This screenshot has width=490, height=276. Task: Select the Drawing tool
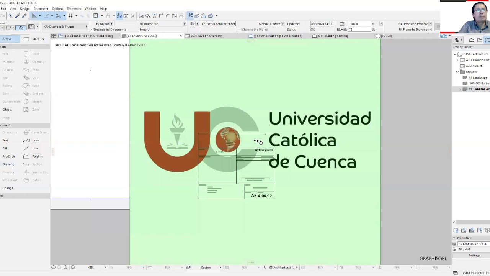8,164
